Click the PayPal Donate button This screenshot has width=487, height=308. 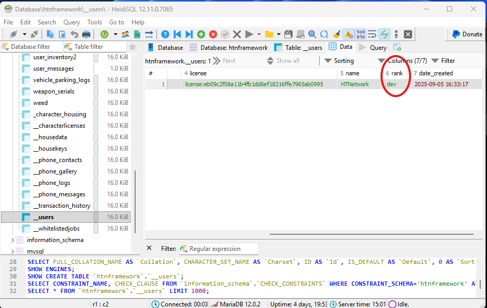466,34
